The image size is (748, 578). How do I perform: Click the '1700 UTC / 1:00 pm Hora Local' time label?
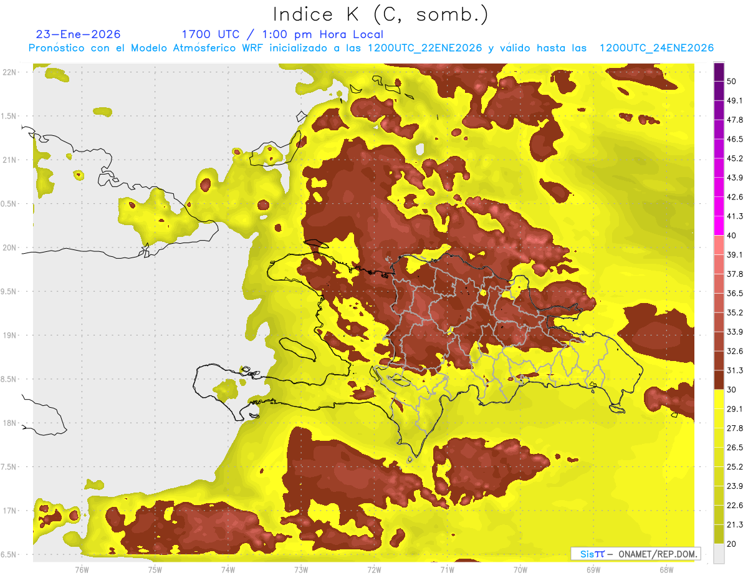[282, 34]
